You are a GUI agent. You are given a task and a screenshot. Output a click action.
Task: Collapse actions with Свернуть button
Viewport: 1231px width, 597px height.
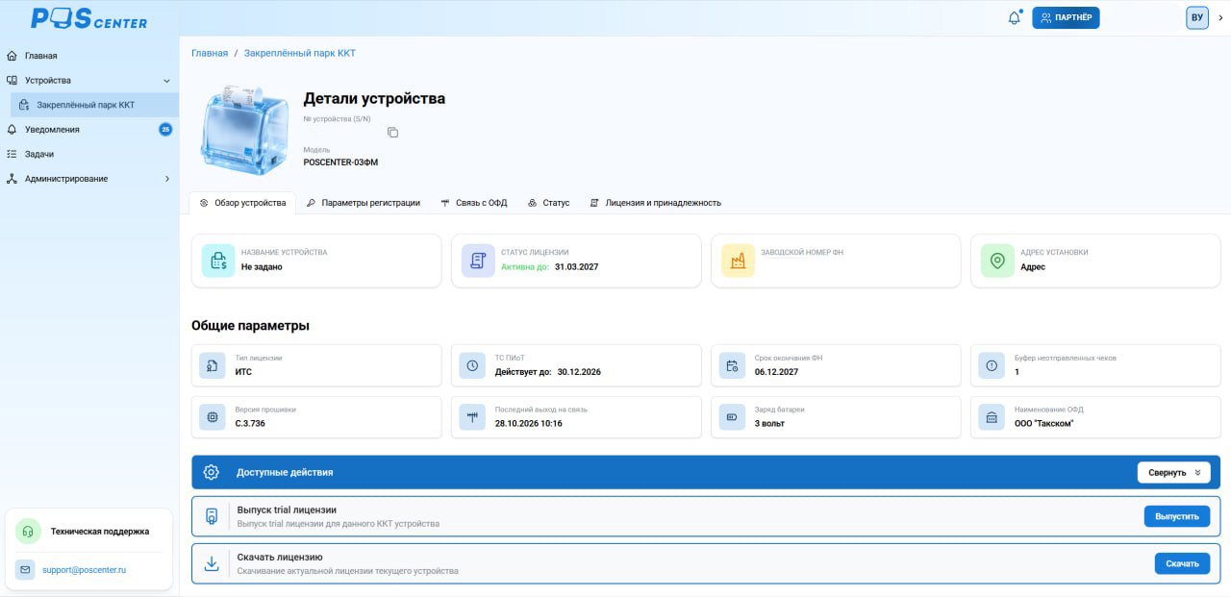click(1173, 472)
